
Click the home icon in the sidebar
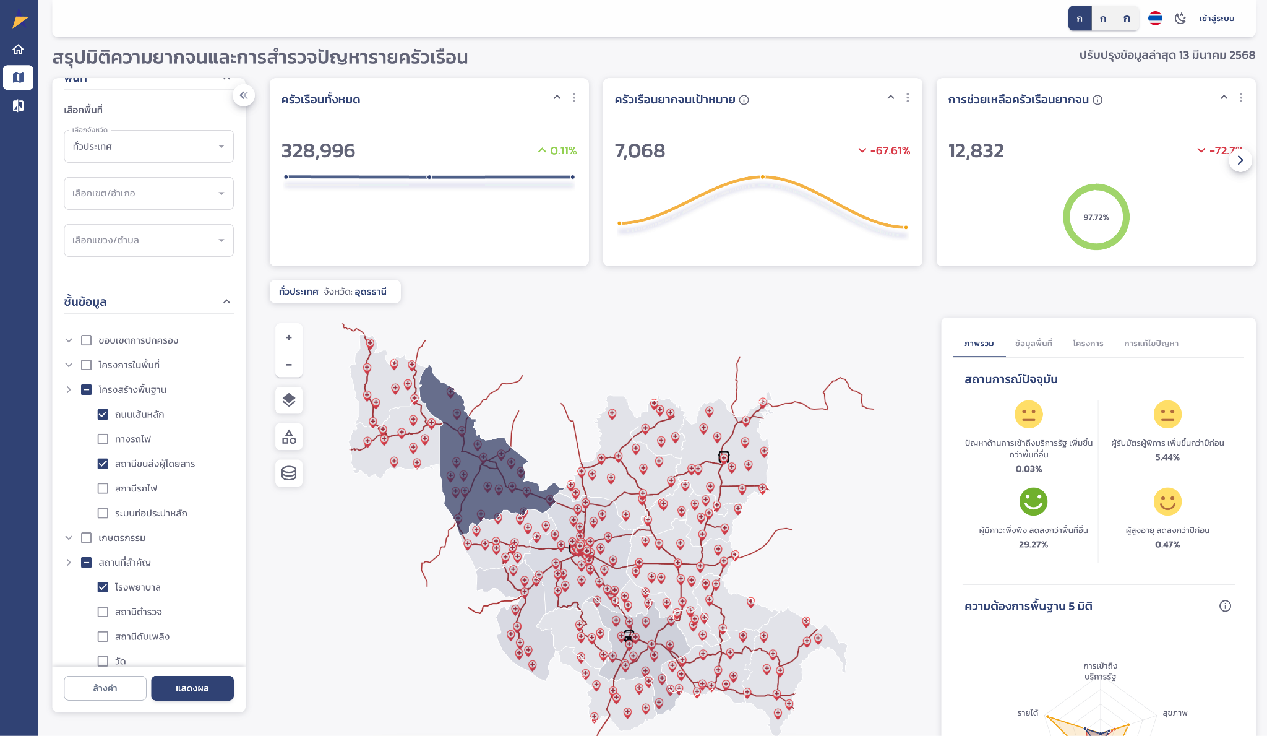point(18,48)
